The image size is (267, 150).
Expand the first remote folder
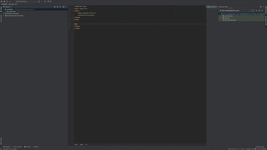tap(222, 16)
